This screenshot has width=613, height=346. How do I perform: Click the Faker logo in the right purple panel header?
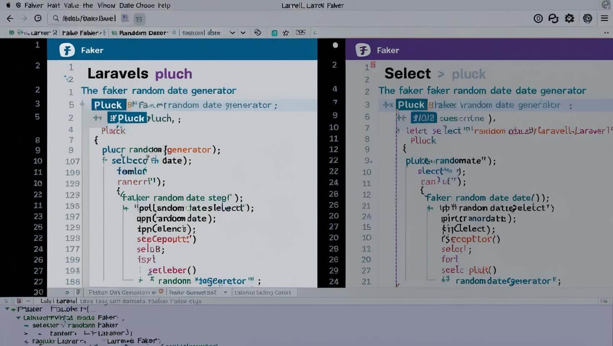(x=363, y=50)
